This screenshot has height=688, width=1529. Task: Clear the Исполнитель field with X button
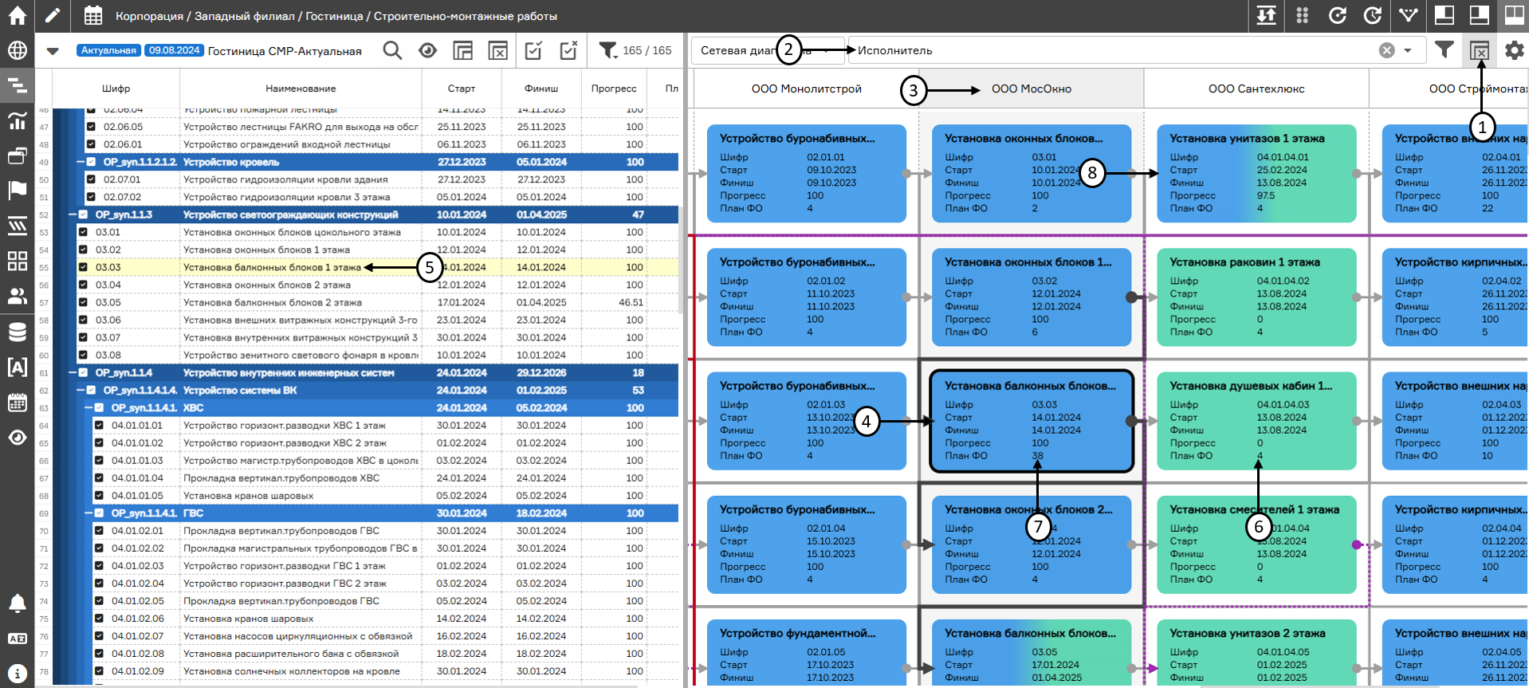pos(1387,50)
